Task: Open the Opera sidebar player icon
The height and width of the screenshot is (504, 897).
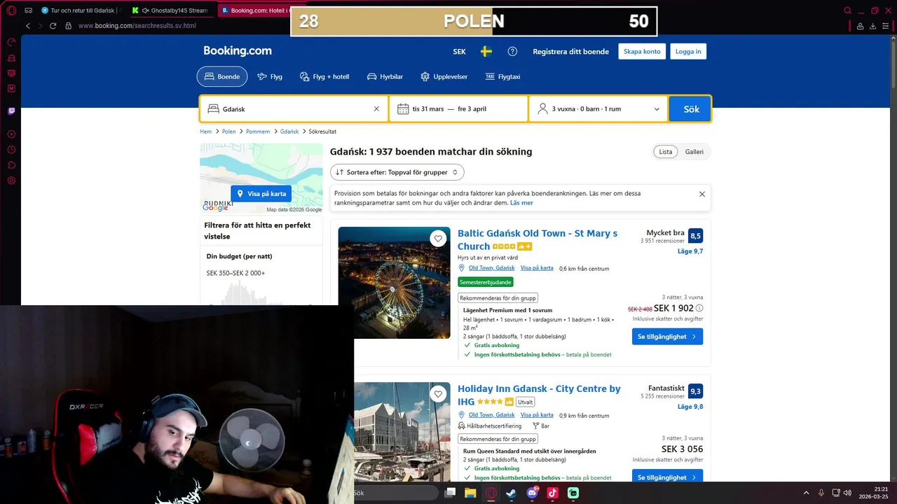Action: point(11,134)
